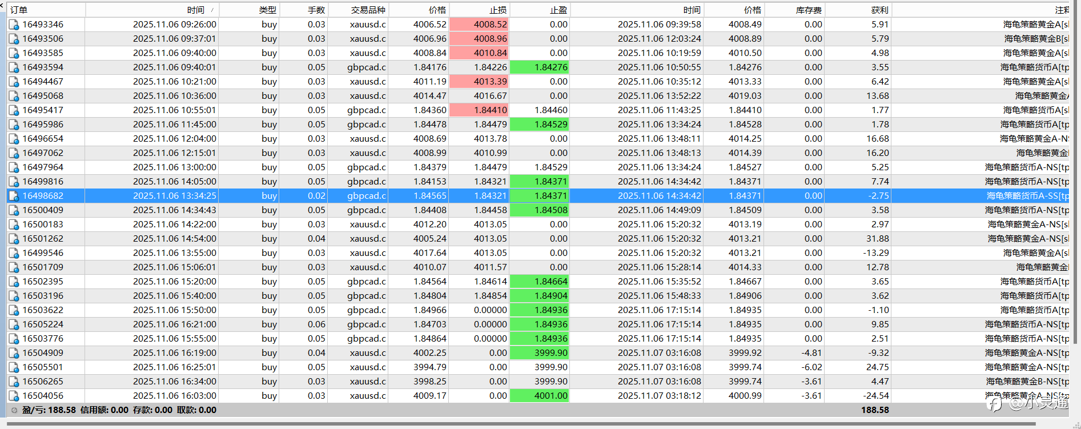Select the document icon for order 16493594
Screen dimensions: 1081x429
click(14, 67)
